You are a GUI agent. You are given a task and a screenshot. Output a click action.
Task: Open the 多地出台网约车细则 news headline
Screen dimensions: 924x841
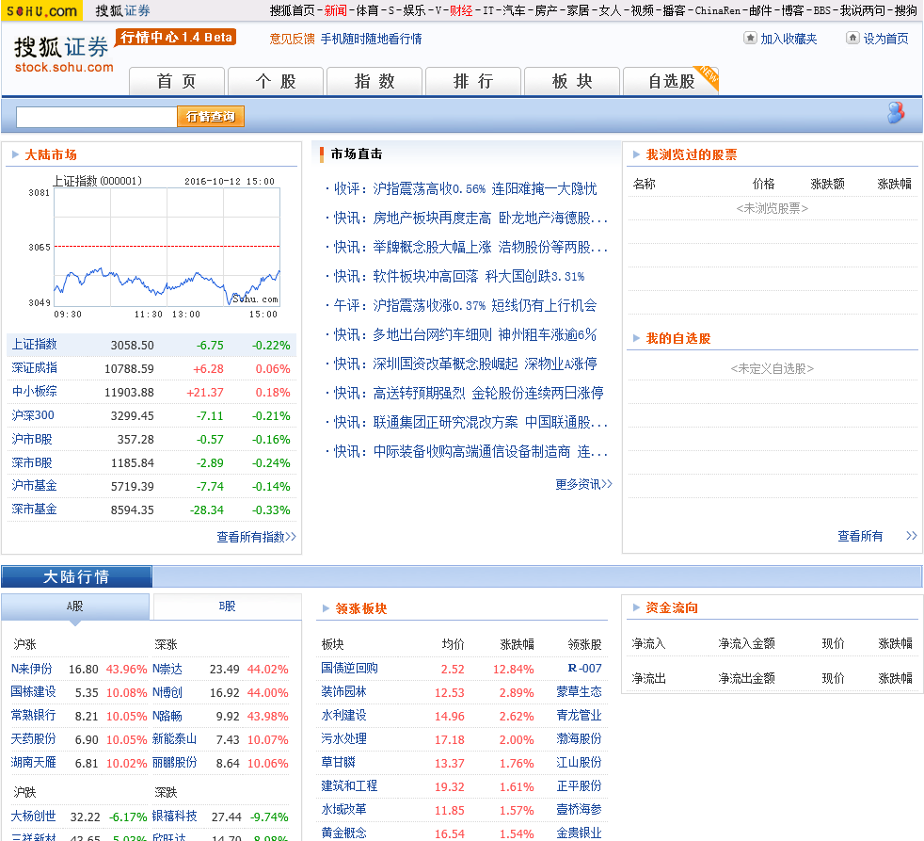tap(466, 335)
